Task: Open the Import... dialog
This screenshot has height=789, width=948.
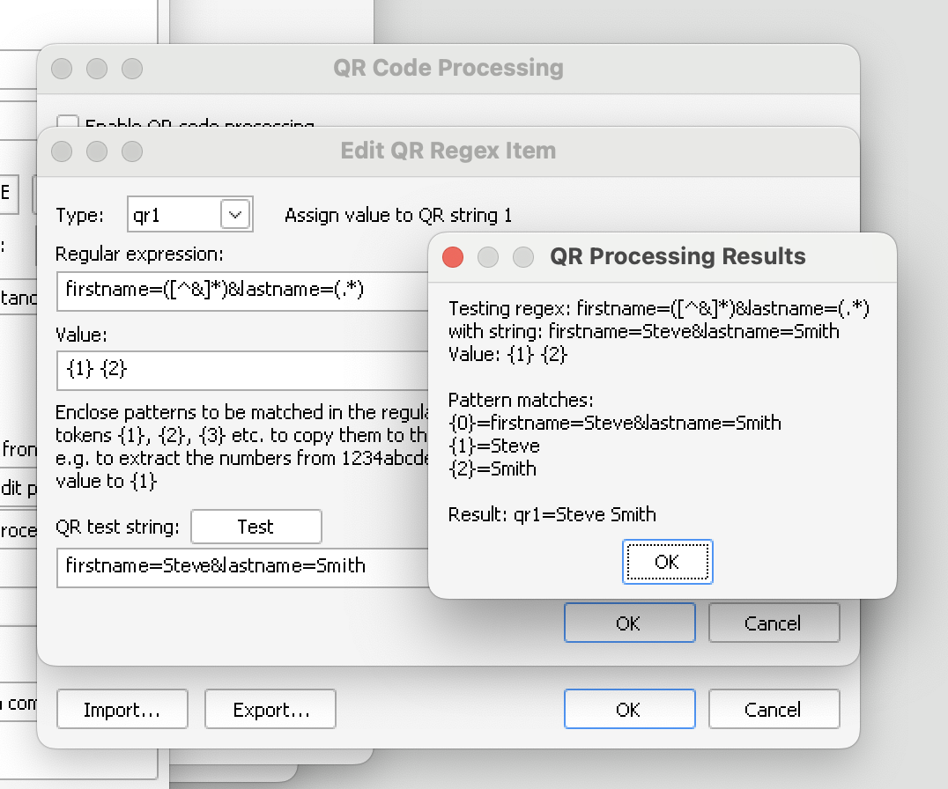Action: 122,710
